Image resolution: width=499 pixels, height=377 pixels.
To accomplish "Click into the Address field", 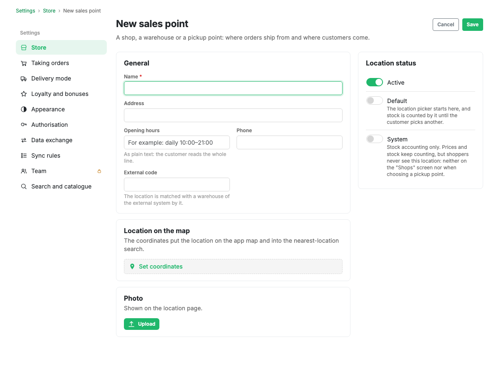I will [233, 115].
